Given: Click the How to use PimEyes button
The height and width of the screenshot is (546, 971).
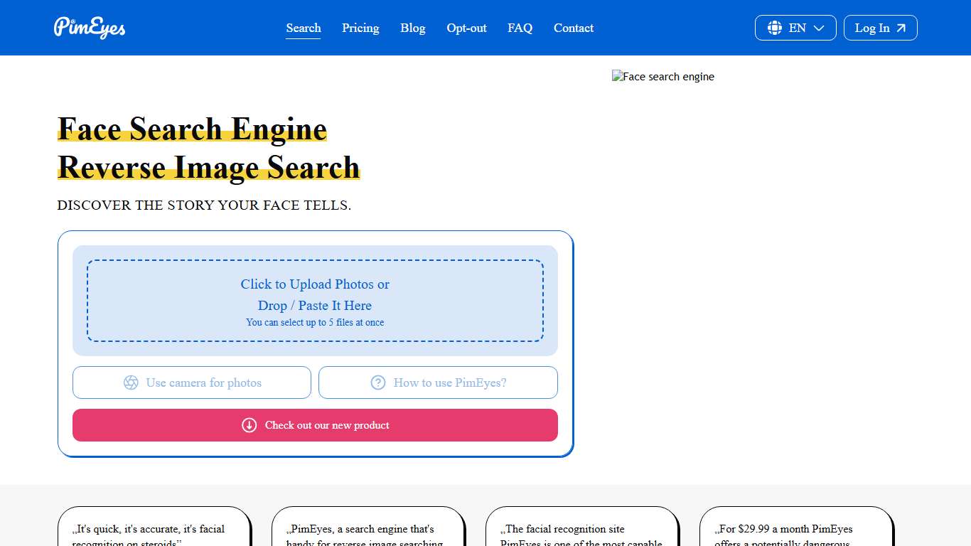Looking at the screenshot, I should (x=438, y=382).
